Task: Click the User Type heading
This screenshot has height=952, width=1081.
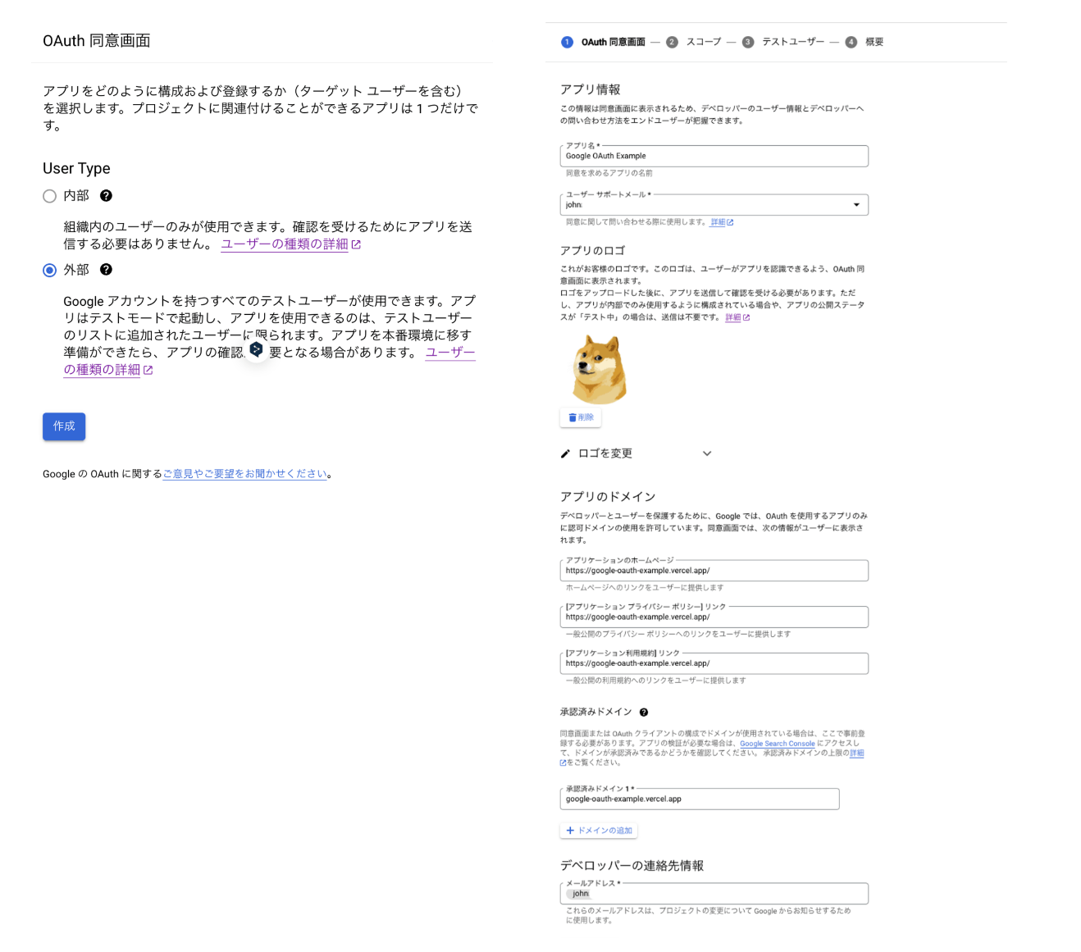Action: click(76, 168)
